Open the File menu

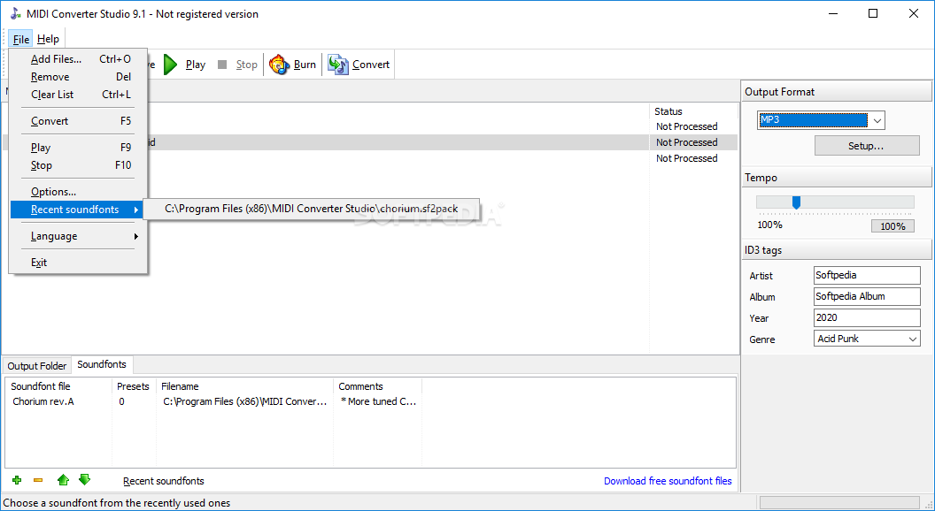21,39
